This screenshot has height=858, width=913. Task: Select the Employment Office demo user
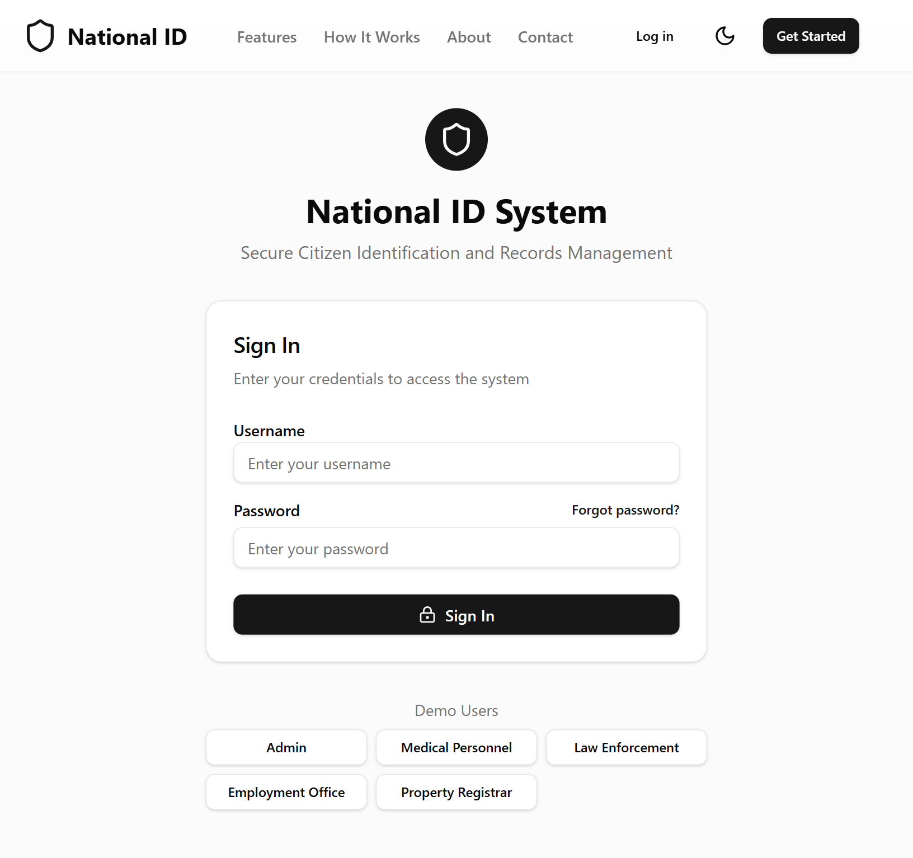(286, 792)
